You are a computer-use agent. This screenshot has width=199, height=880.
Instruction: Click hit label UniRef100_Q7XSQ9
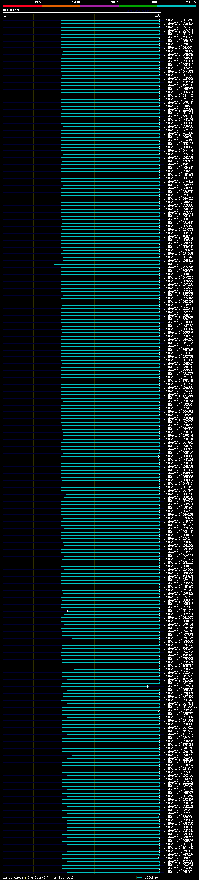pyautogui.click(x=178, y=391)
